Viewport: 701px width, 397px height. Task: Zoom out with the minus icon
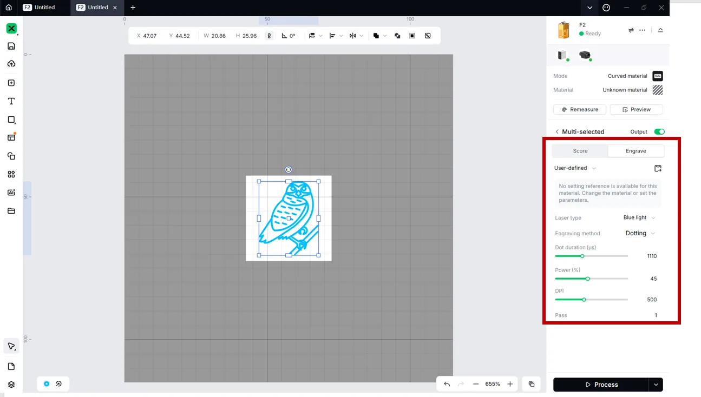[476, 384]
